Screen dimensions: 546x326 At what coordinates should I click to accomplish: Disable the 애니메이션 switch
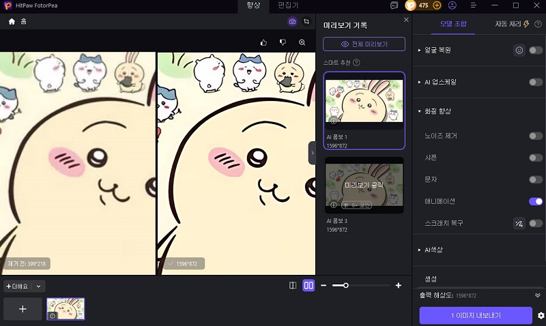pyautogui.click(x=536, y=201)
